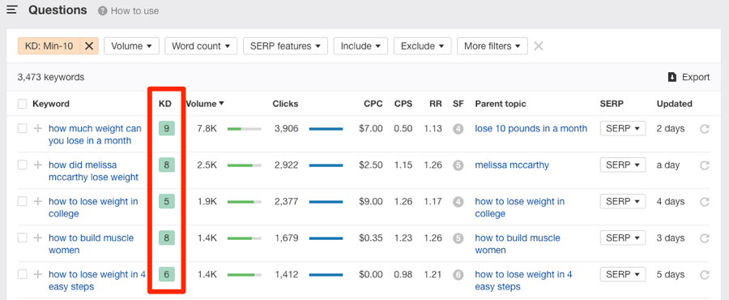Check the 'how did melissa mccarthy lose weight' row

click(x=23, y=165)
